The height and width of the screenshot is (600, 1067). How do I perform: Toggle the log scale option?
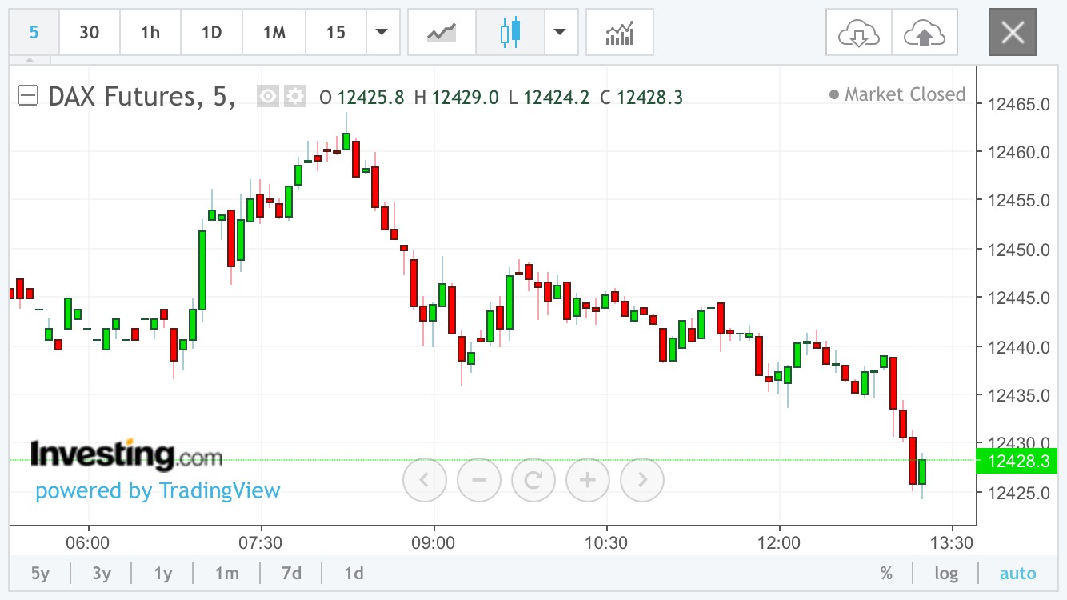946,573
